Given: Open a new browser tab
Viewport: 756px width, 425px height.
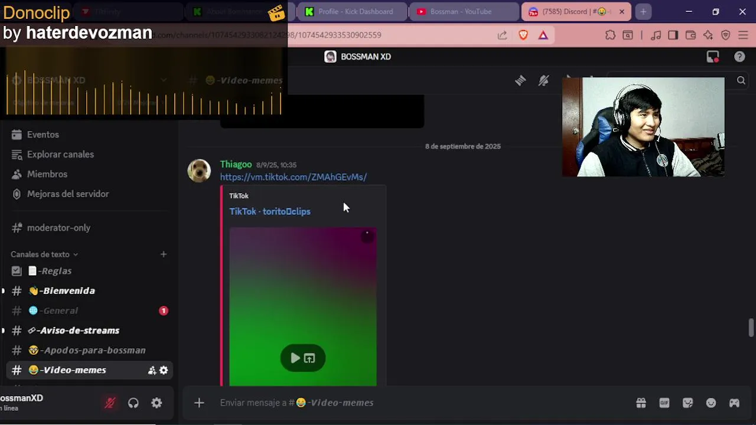Looking at the screenshot, I should coord(643,12).
